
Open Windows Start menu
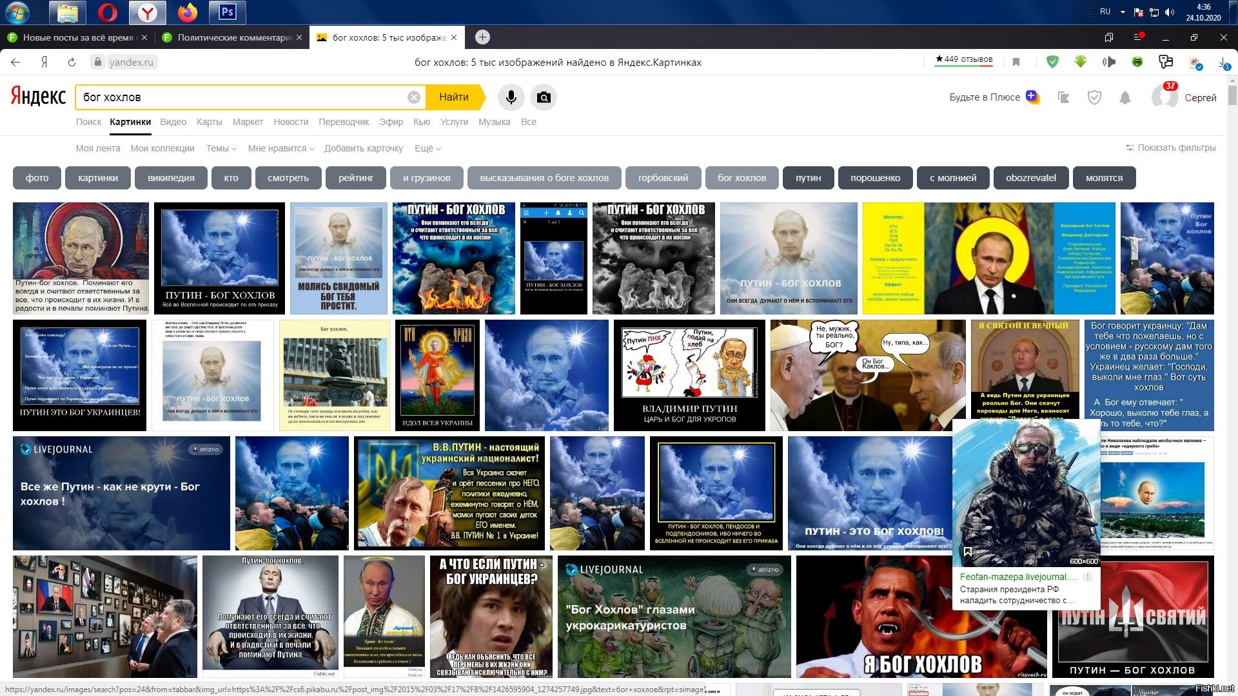click(17, 12)
